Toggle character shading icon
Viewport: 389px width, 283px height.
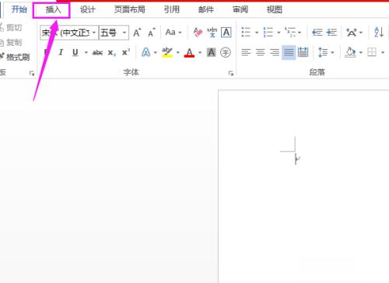pyautogui.click(x=212, y=53)
